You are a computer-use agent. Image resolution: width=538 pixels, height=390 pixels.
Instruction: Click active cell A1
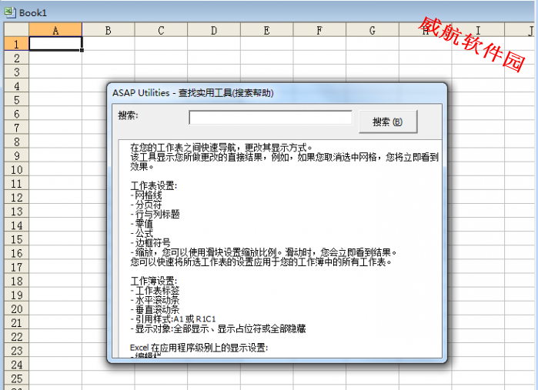(55, 44)
